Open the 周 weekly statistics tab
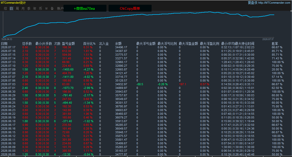The height and width of the screenshot is (157, 292). click(x=17, y=8)
